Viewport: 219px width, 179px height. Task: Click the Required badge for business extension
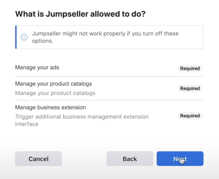point(190,116)
